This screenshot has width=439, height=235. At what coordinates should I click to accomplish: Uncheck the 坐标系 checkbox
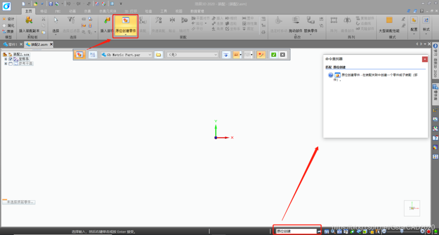pos(11,59)
